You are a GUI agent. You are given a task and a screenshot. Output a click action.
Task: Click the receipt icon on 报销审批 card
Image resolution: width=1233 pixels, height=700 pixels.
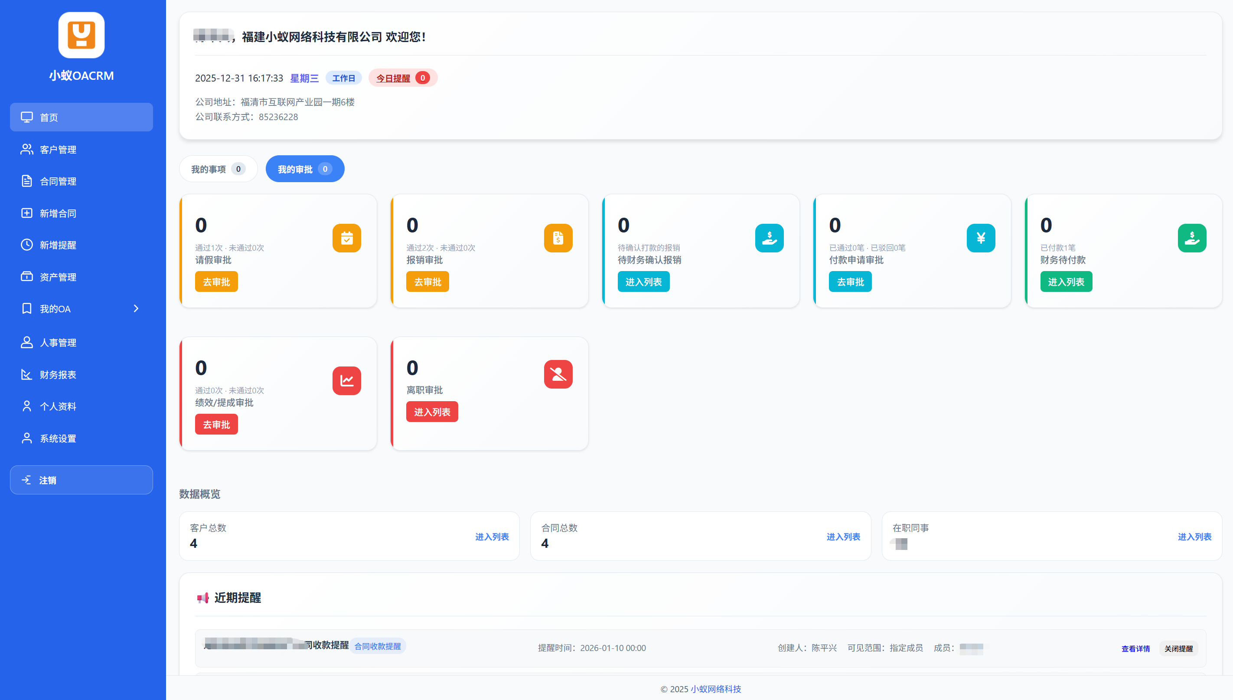pos(558,238)
